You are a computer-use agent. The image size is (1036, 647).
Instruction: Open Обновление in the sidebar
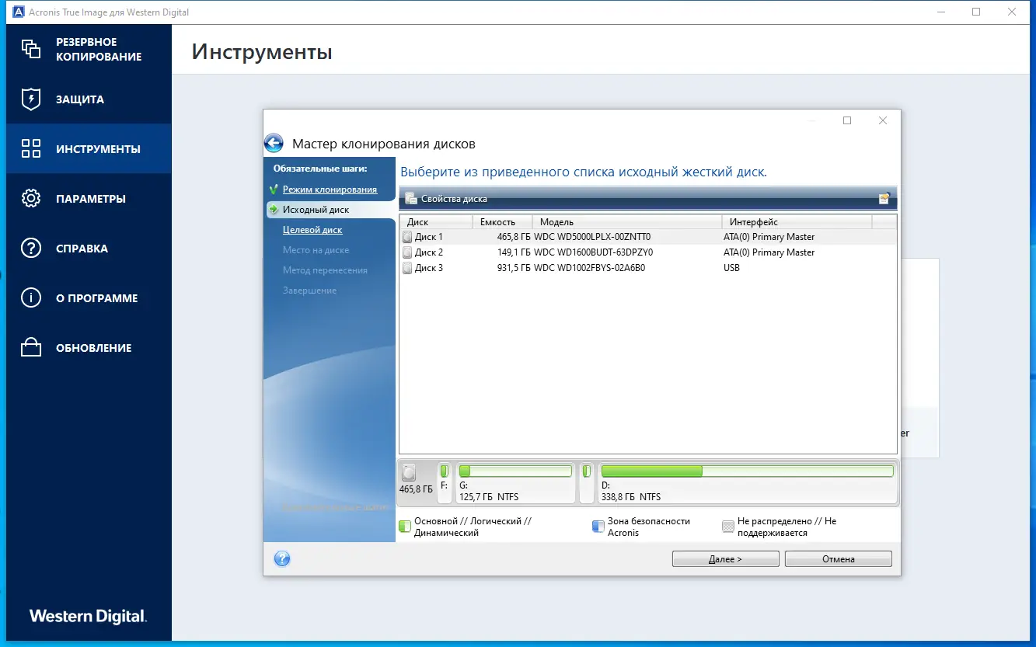tap(89, 347)
